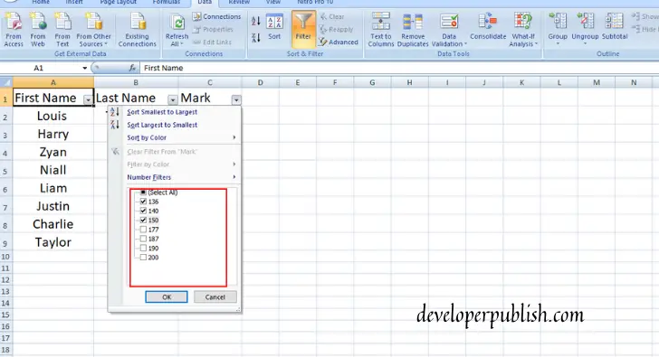This screenshot has height=357, width=659.
Task: Check the 177 filter value
Action: [143, 230]
